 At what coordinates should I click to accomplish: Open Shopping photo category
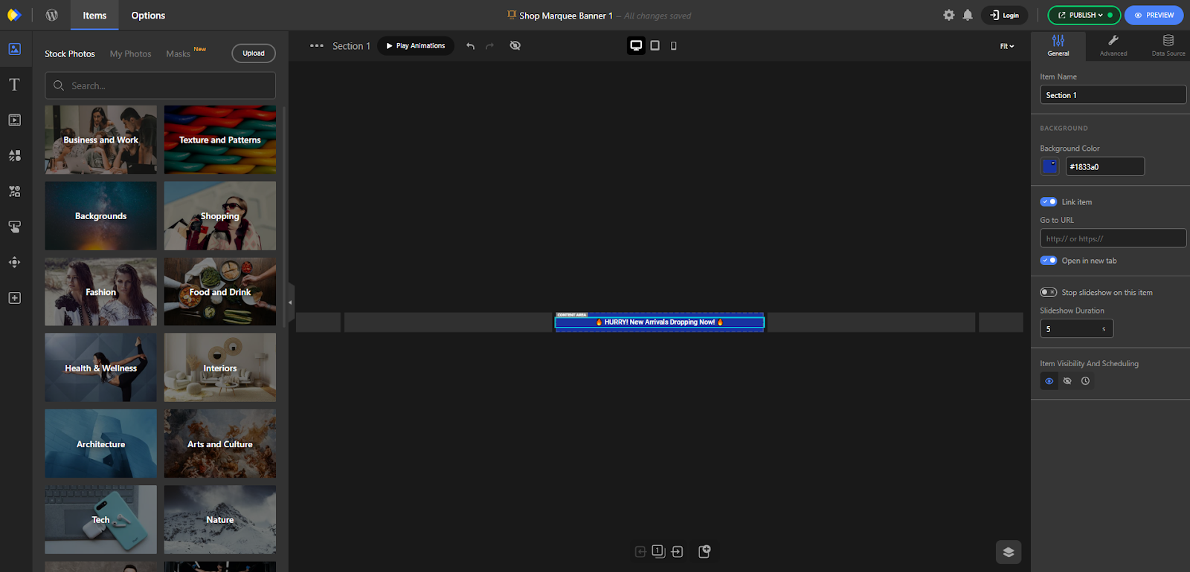point(220,216)
